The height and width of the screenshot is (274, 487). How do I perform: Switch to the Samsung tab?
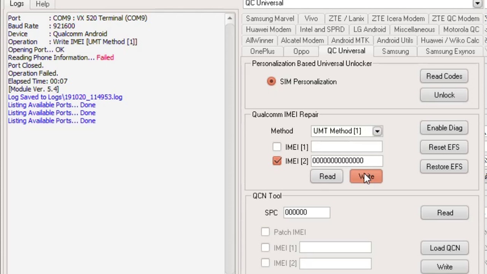(395, 51)
